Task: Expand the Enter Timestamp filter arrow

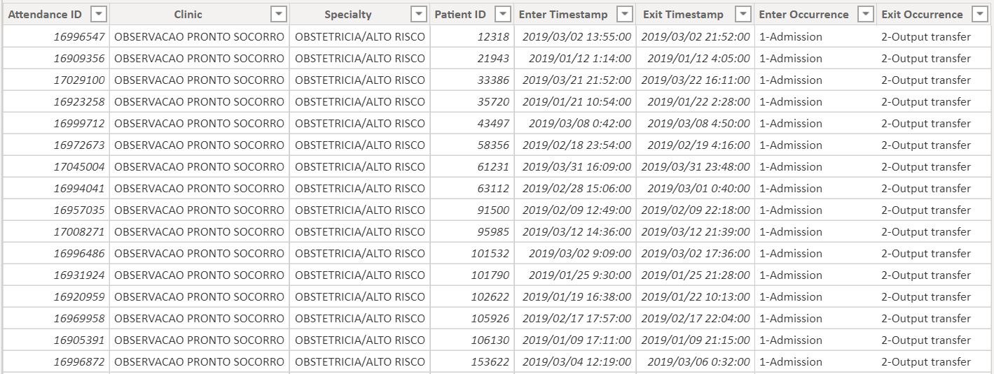Action: coord(624,14)
